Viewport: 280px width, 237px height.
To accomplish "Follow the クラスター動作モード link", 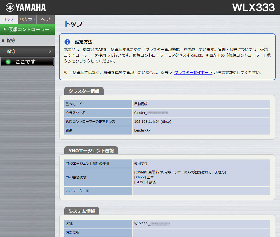I will coord(193,72).
